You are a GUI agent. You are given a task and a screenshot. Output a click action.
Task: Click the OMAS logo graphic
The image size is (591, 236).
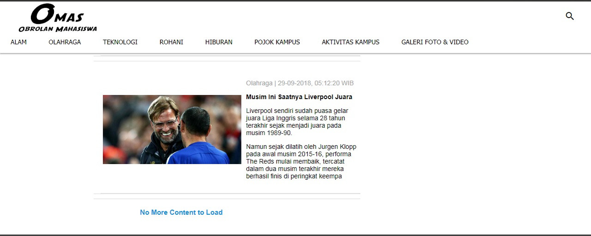57,14
